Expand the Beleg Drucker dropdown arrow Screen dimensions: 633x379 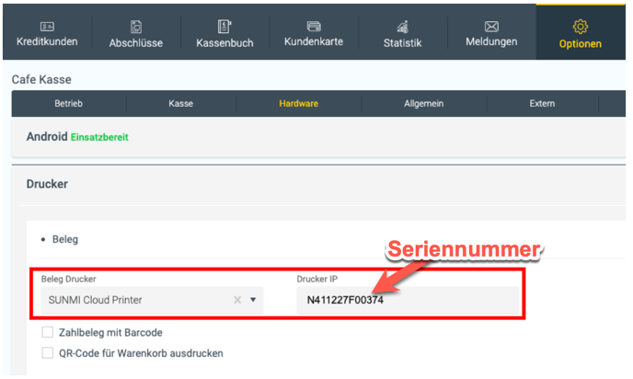[x=253, y=300]
